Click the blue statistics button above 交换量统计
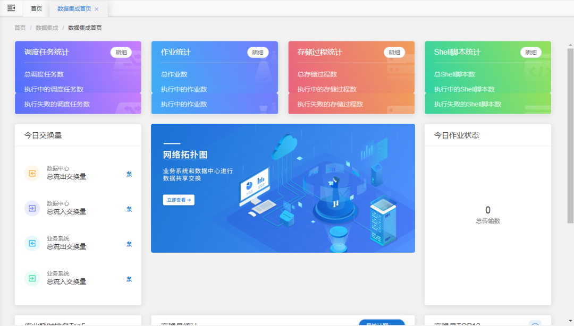 [382, 322]
